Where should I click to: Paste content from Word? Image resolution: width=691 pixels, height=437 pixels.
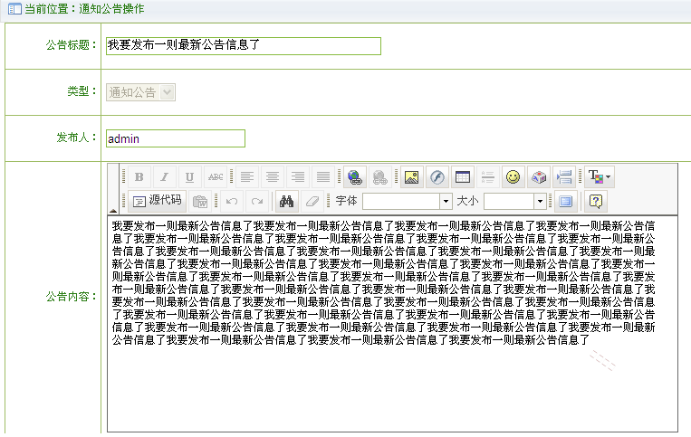(x=200, y=201)
